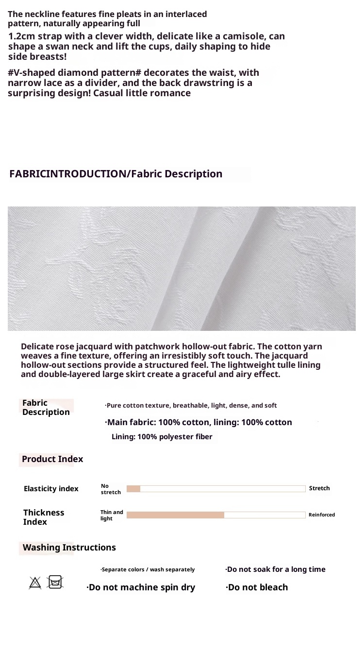Click 'Do not soak for a long time'
Viewport: 364px width, 670px height.
(276, 569)
